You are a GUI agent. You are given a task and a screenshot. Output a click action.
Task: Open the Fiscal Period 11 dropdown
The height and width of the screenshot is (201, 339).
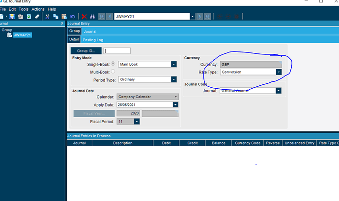pos(137,122)
